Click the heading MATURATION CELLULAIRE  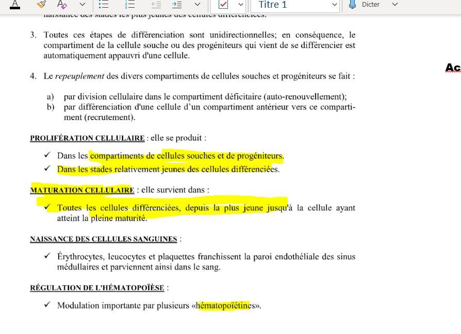point(83,190)
